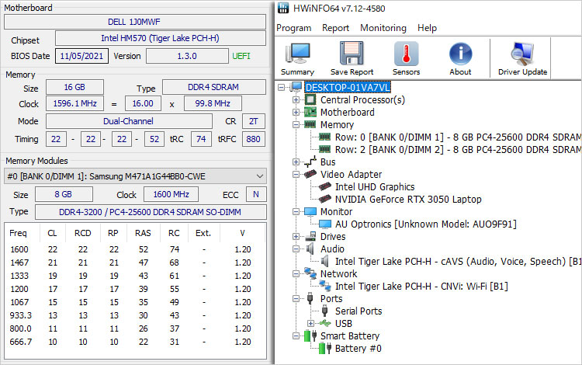This screenshot has width=582, height=365.
Task: Expand the Central Processor(s) node
Action: pyautogui.click(x=296, y=100)
